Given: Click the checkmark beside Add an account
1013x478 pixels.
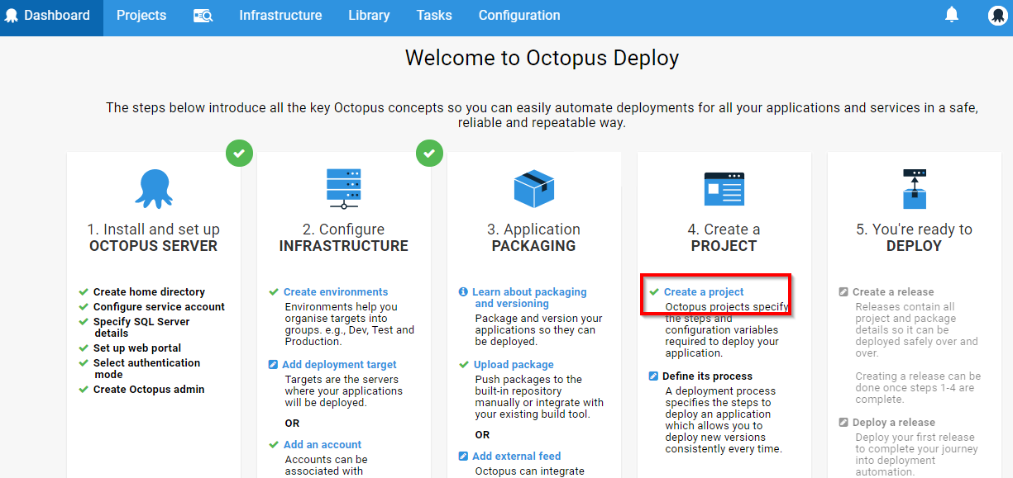Looking at the screenshot, I should click(274, 445).
